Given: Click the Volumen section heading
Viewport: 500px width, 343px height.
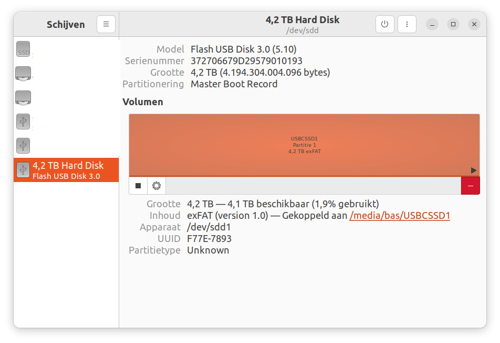Looking at the screenshot, I should click(x=143, y=102).
